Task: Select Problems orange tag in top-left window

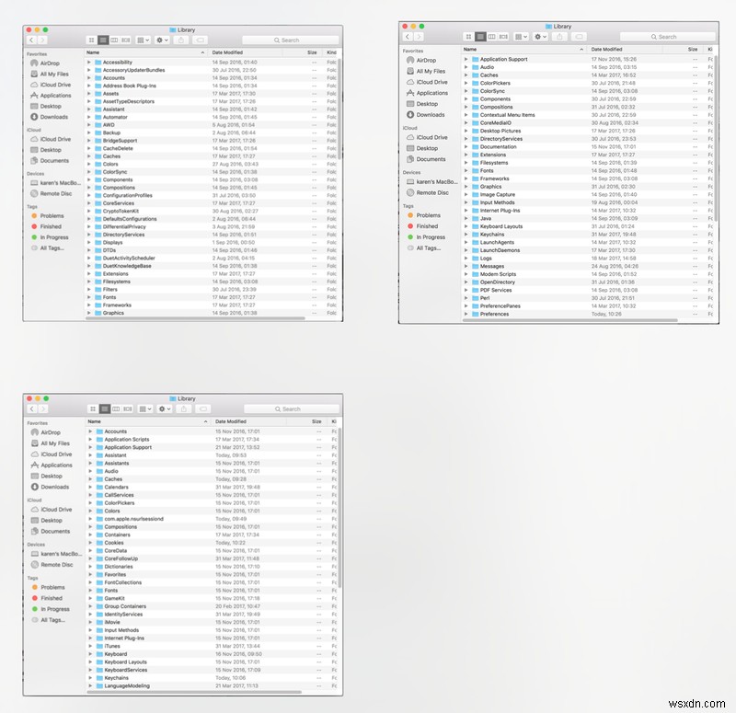Action: tap(48, 216)
